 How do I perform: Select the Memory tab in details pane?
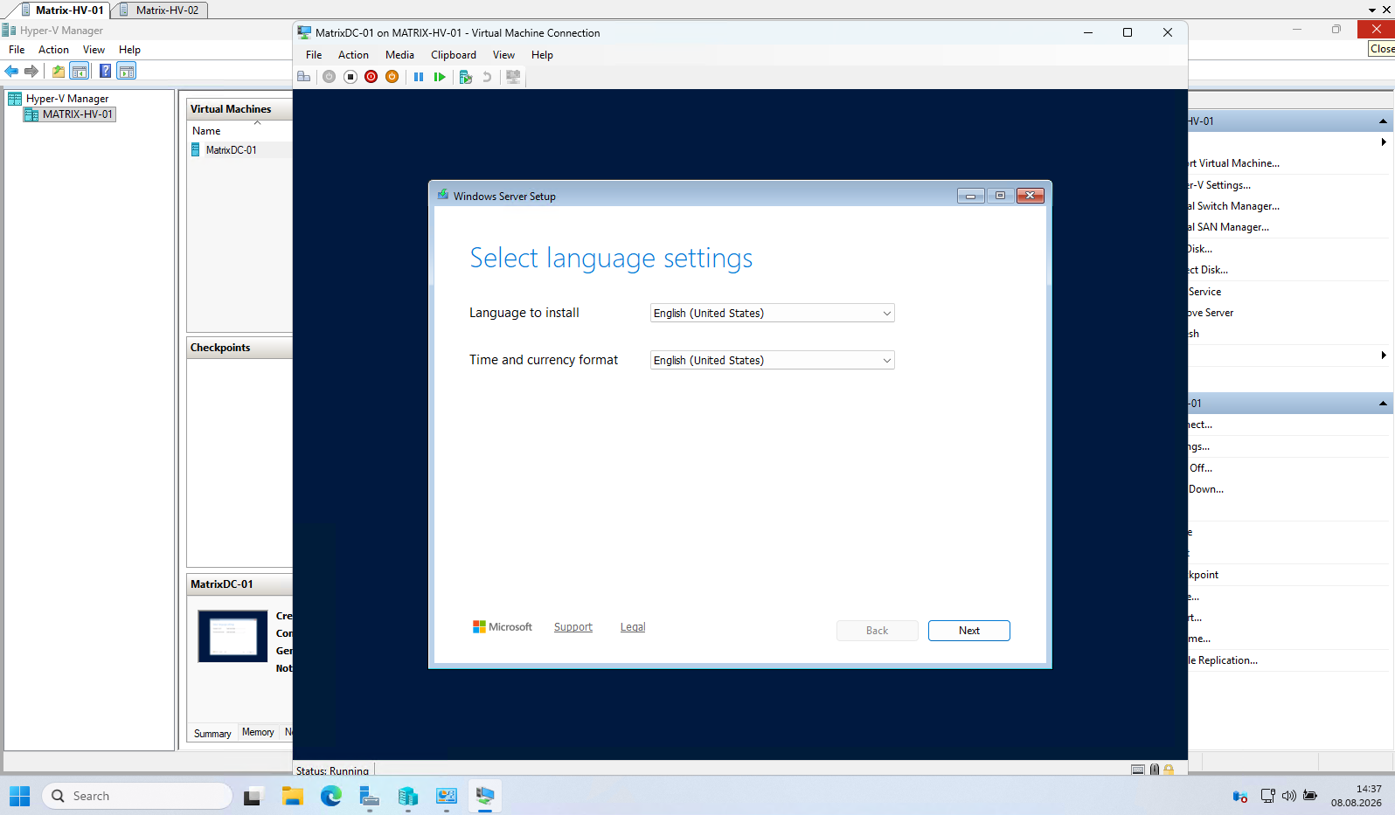pyautogui.click(x=258, y=732)
